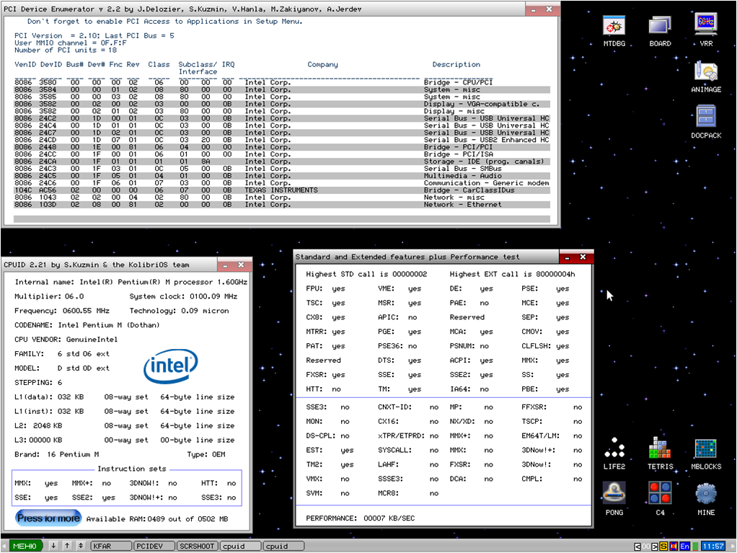Viewport: 737px width, 553px height.
Task: Open the MTDBG debugger desktop icon
Action: pyautogui.click(x=614, y=27)
